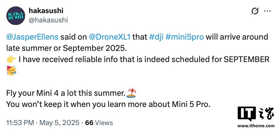View the 66 Views count
Screen dimensions: 279x131
tap(99, 123)
